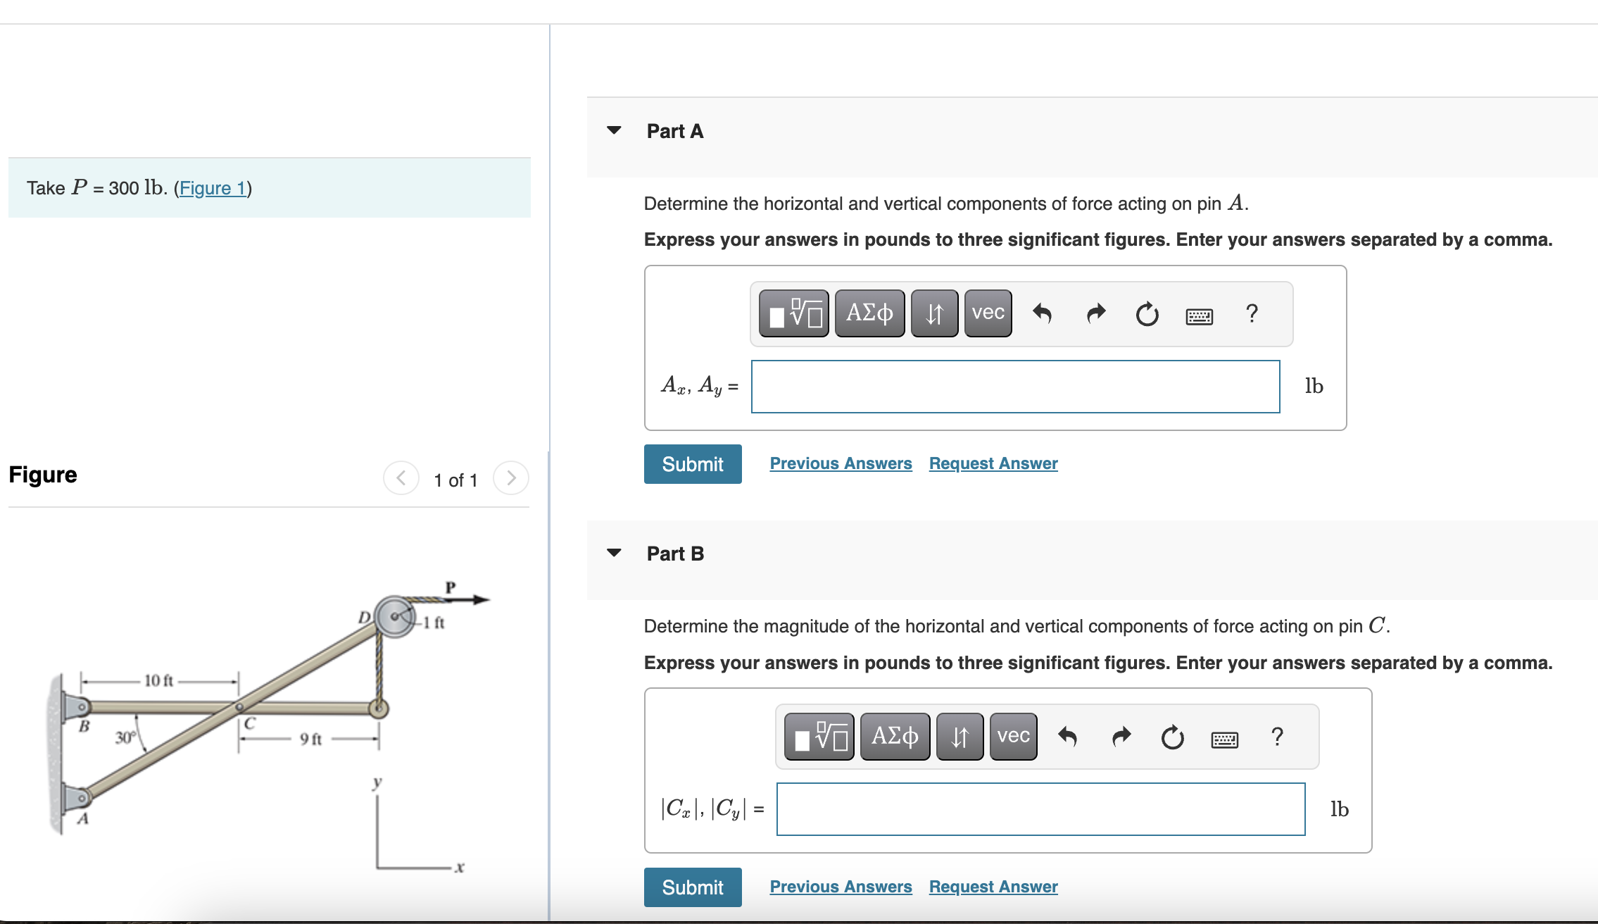1598x924 pixels.
Task: Open templates math icon in Part A toolbar
Action: click(793, 313)
